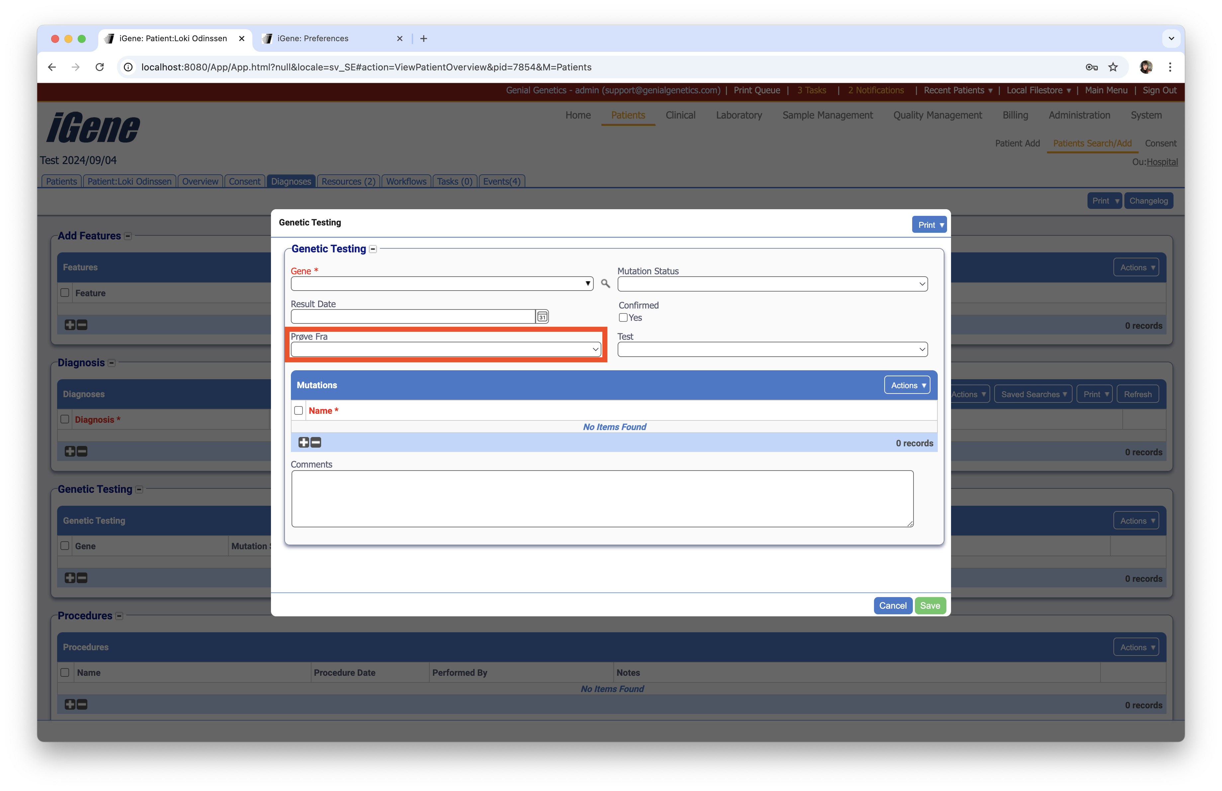
Task: Click inside the Comments text area
Action: coord(602,498)
